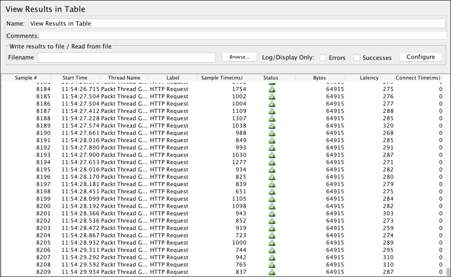Open the Configure dialog
The height and width of the screenshot is (277, 451).
[x=420, y=57]
